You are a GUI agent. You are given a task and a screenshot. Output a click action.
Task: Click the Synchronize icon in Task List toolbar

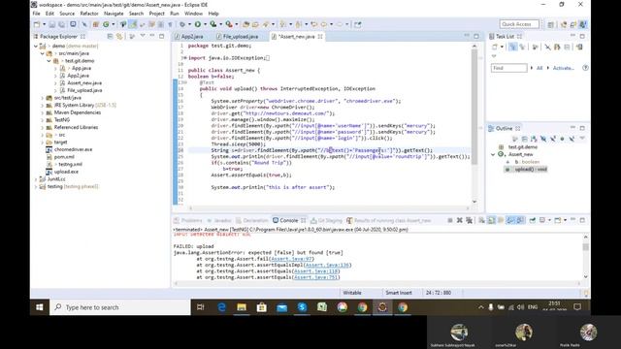click(x=579, y=48)
